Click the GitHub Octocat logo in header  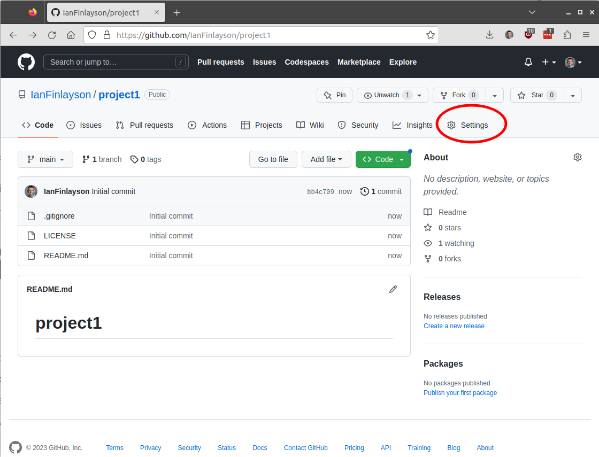tap(26, 62)
